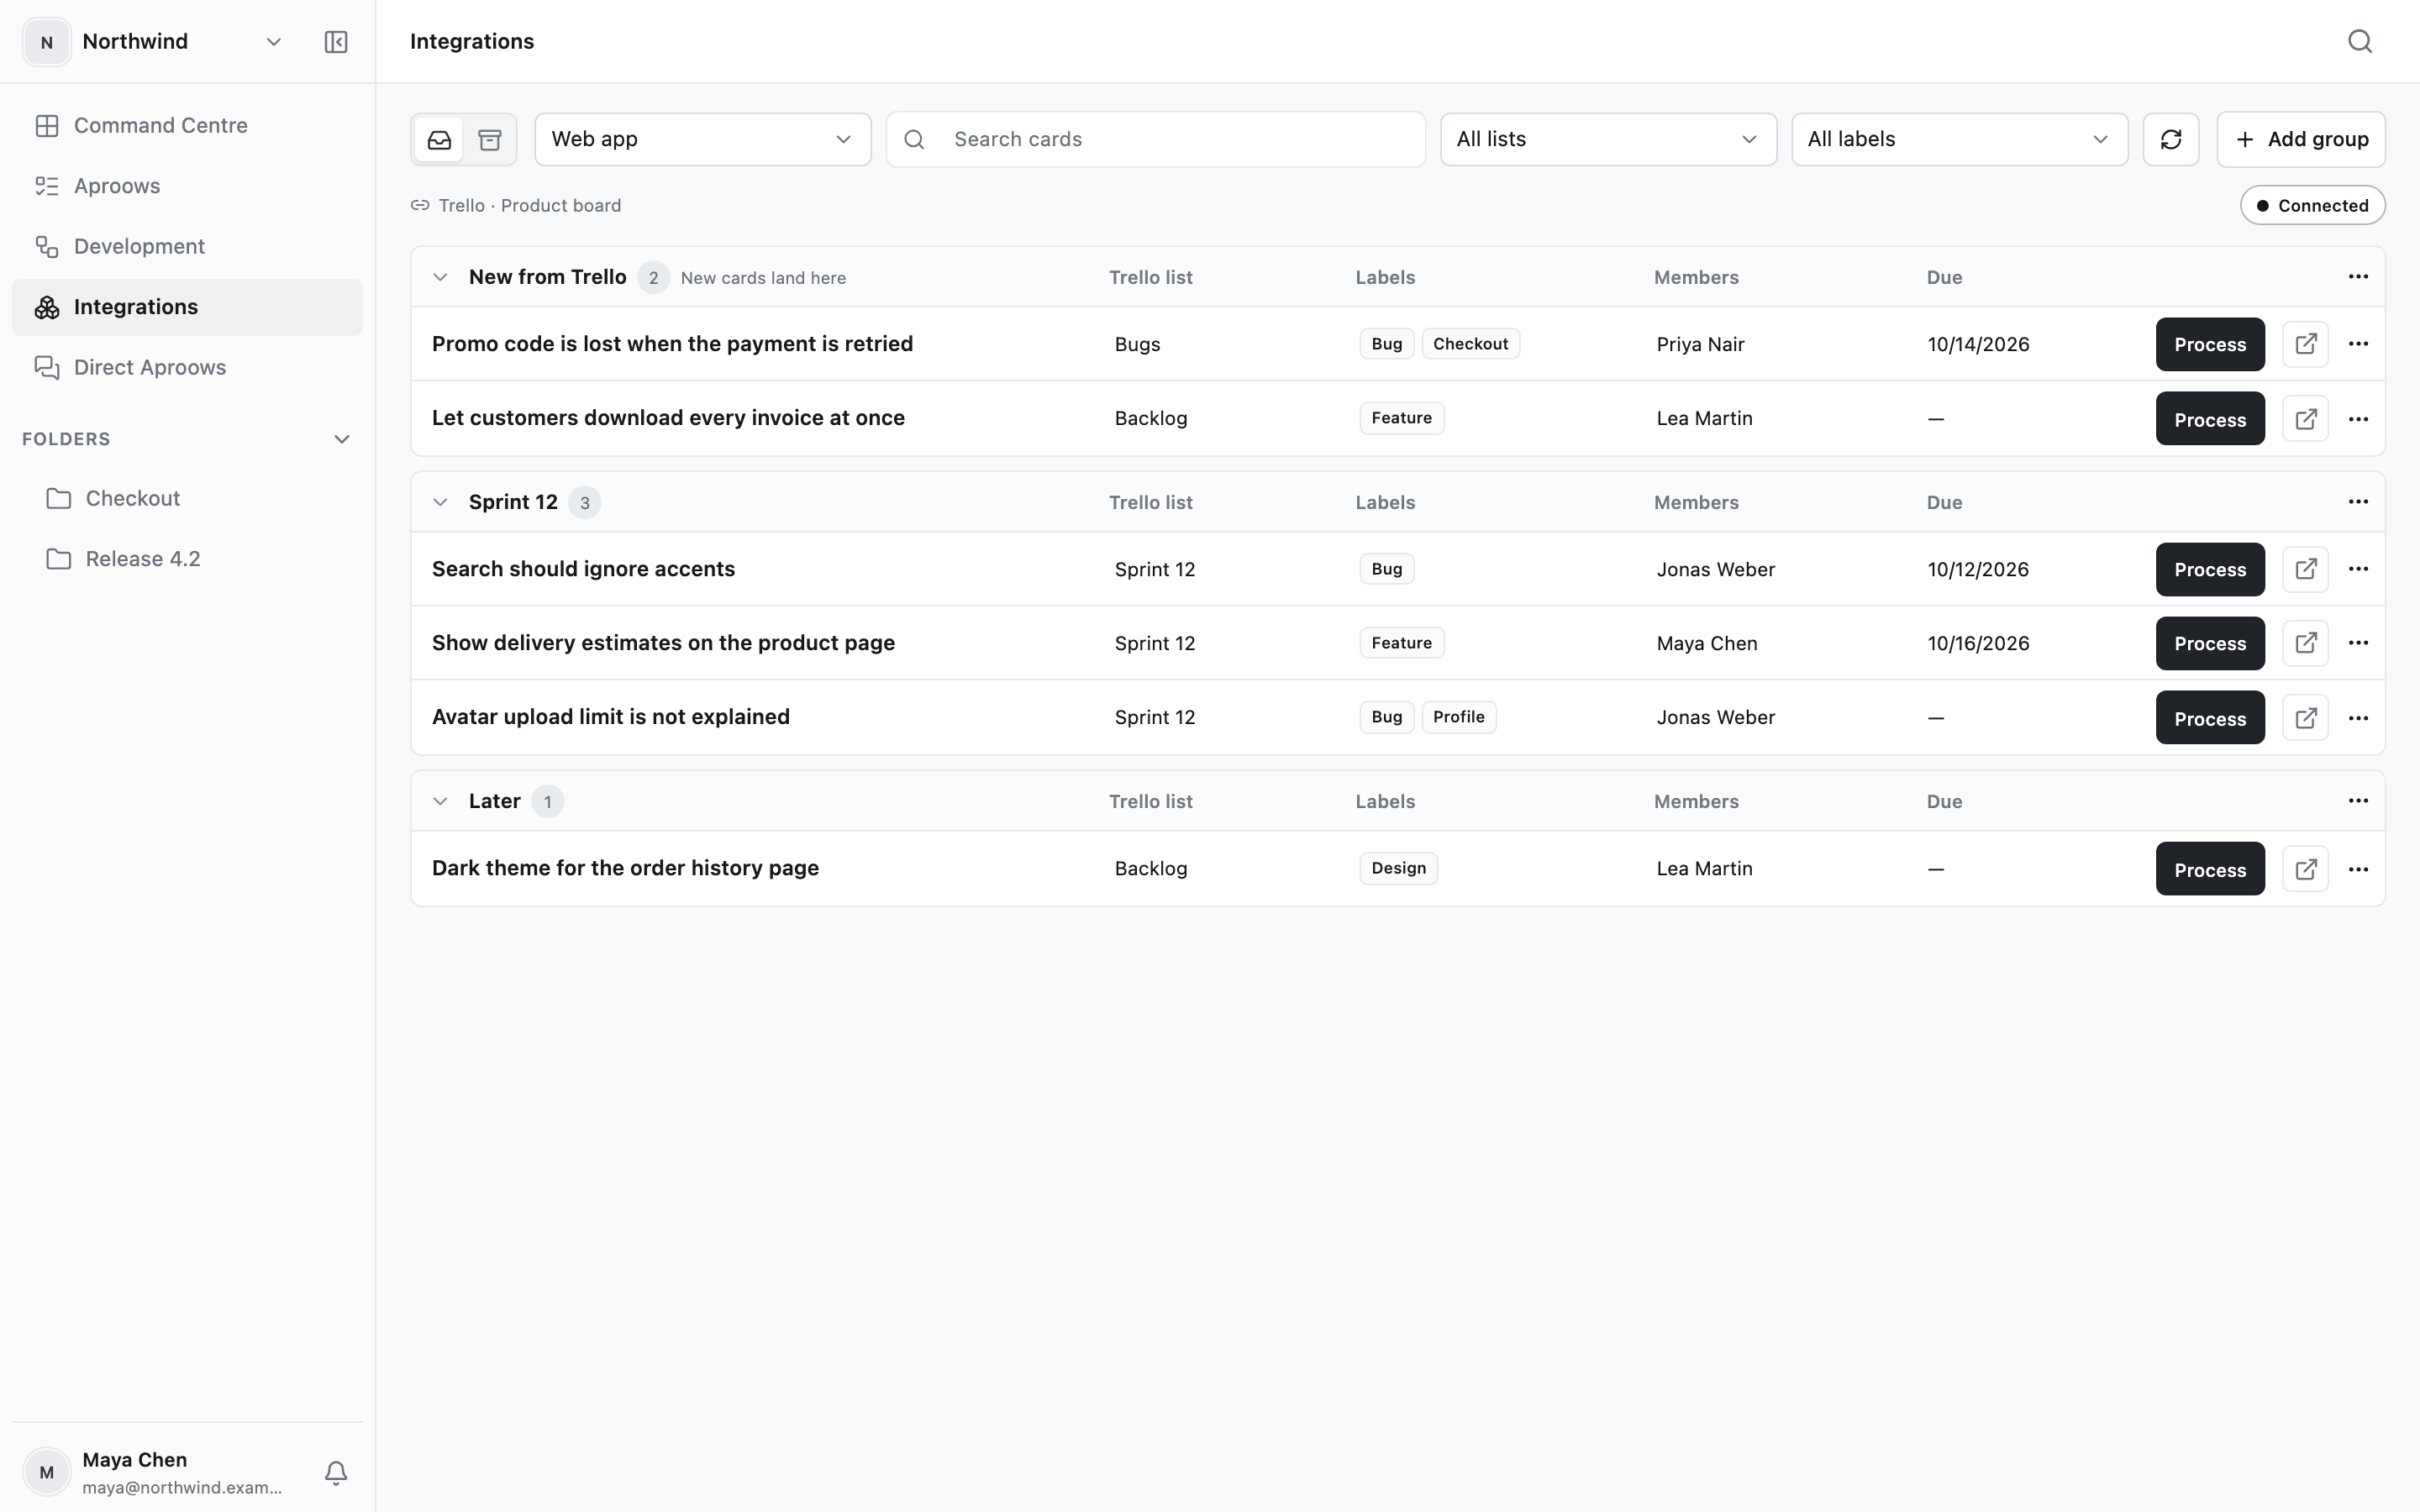The width and height of the screenshot is (2420, 1512).
Task: Focus the Search cards field
Action: (1155, 139)
